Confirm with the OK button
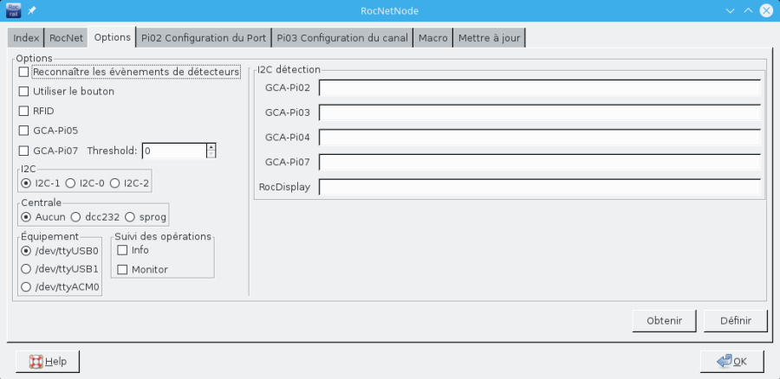 pos(731,361)
